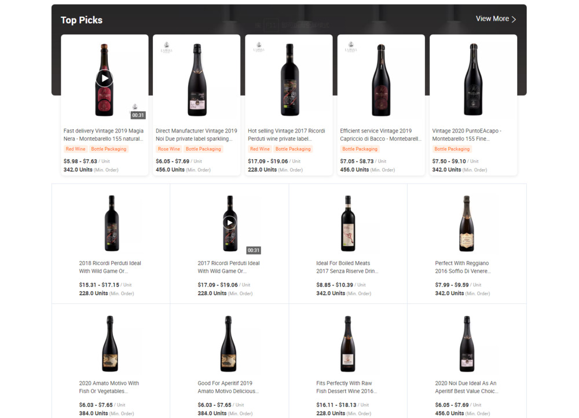View 2020 Noi Due Aperitif bottle image
Image resolution: width=579 pixels, height=418 pixels.
coord(467,344)
